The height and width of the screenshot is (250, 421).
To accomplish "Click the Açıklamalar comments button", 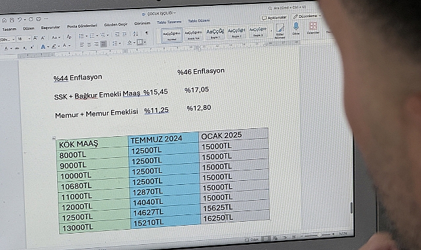I will click(275, 18).
